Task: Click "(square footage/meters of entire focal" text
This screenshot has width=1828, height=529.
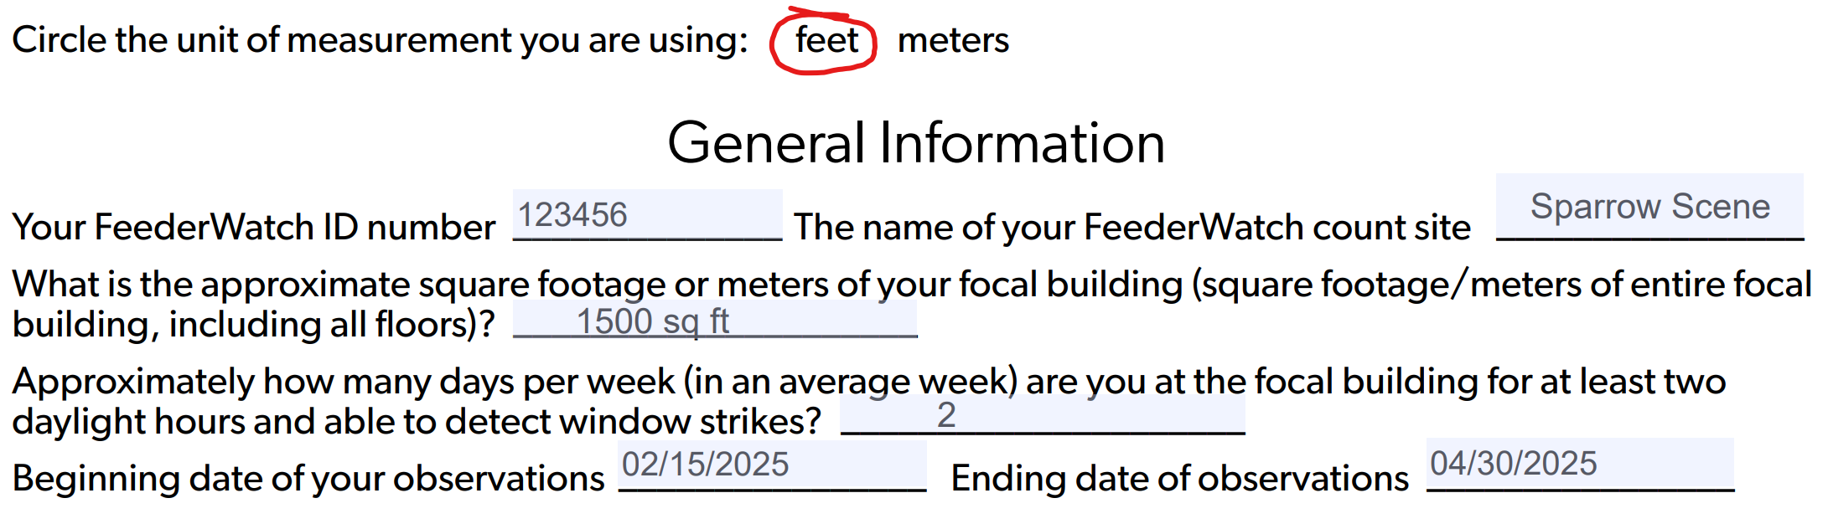Action: coord(1504,285)
